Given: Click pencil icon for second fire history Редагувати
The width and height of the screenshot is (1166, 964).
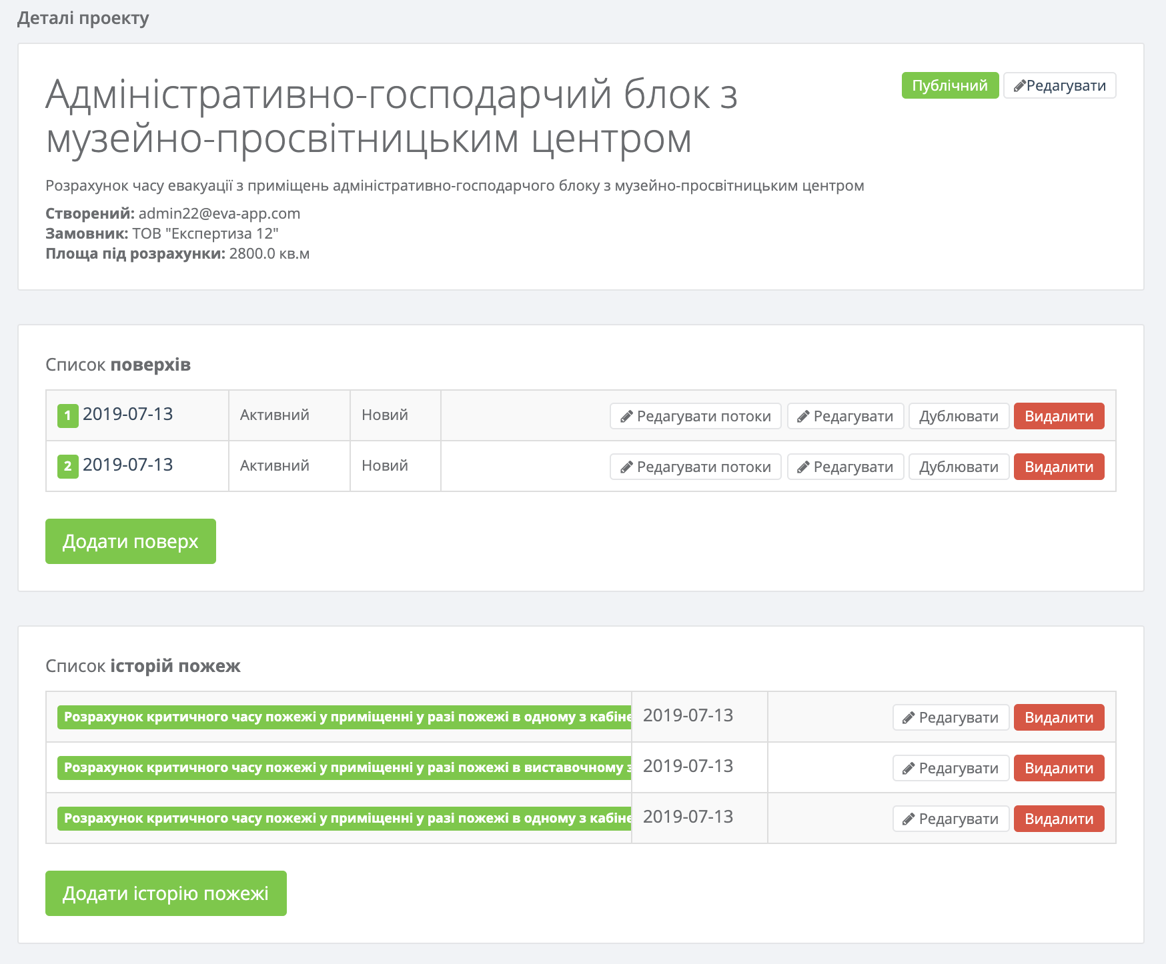Looking at the screenshot, I should (909, 769).
